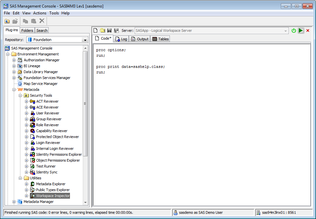The height and width of the screenshot is (219, 316).
Task: Switch to the Search tab
Action: [x=42, y=30]
